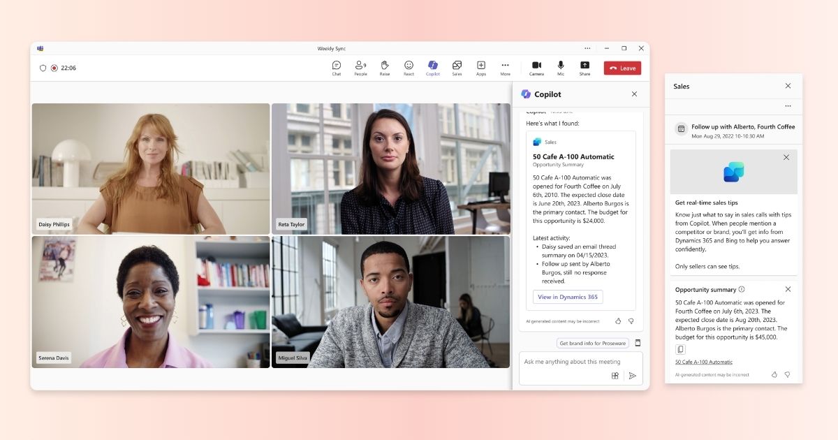Raise your hand in the meeting
Screen dimensions: 838x440
[385, 68]
